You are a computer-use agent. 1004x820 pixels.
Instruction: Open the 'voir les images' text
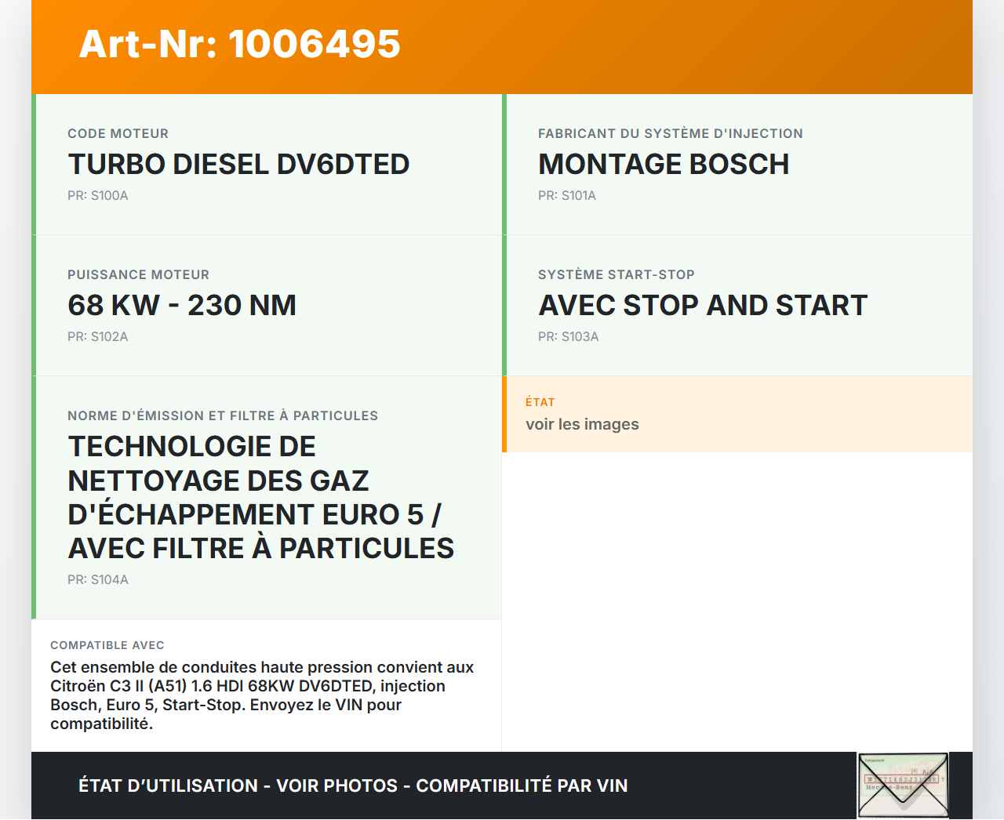click(x=582, y=425)
